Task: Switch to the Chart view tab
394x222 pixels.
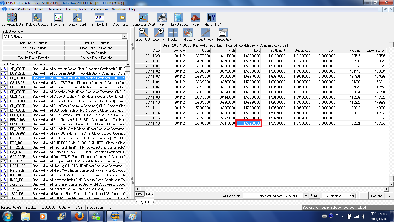Action: 140,194
